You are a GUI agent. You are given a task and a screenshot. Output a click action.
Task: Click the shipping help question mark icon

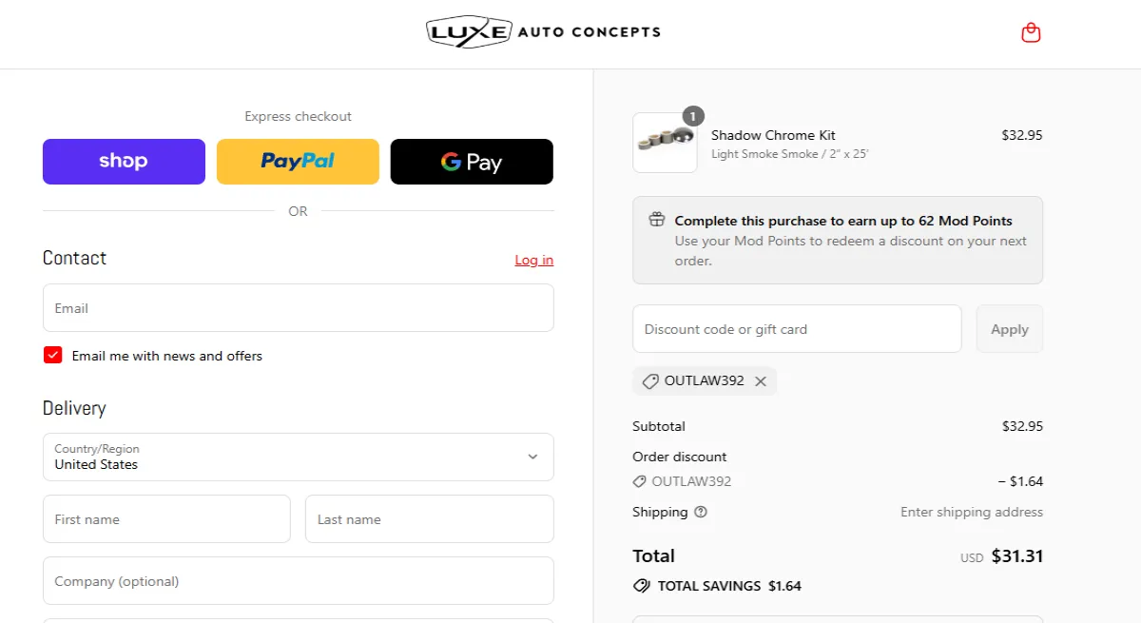point(701,512)
